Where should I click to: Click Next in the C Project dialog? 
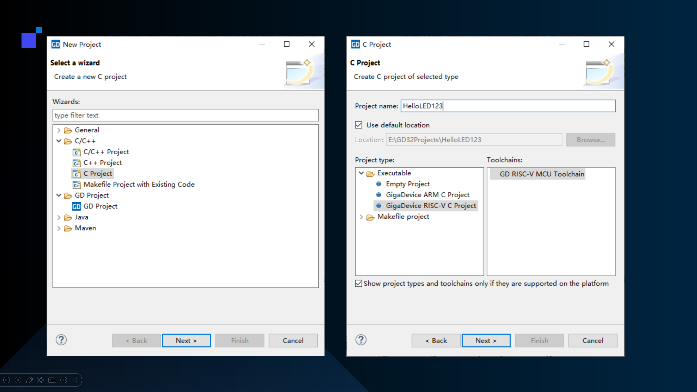click(486, 341)
